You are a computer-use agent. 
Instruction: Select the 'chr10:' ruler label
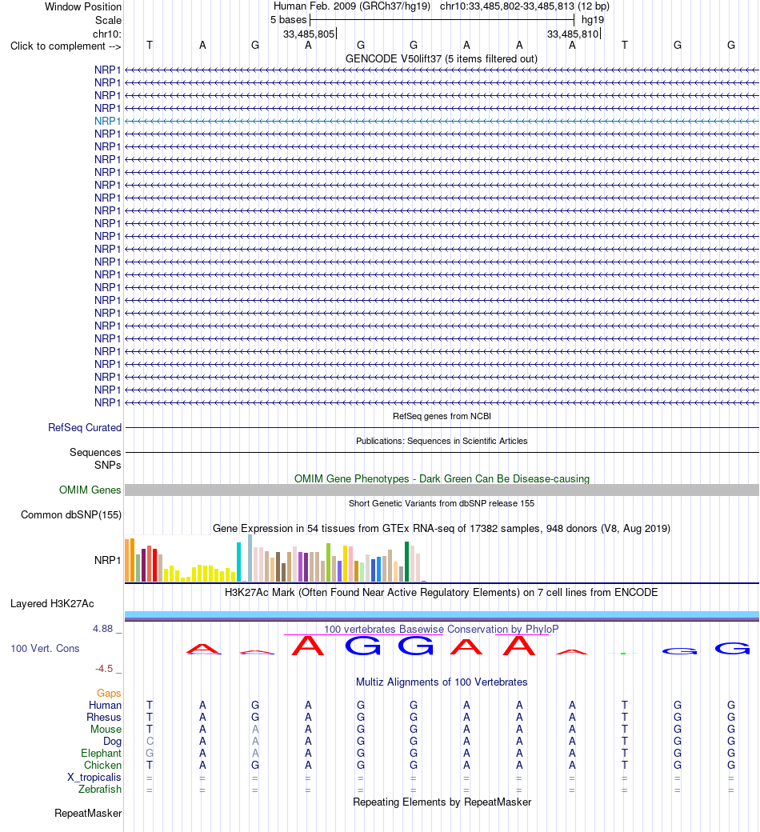pos(106,34)
